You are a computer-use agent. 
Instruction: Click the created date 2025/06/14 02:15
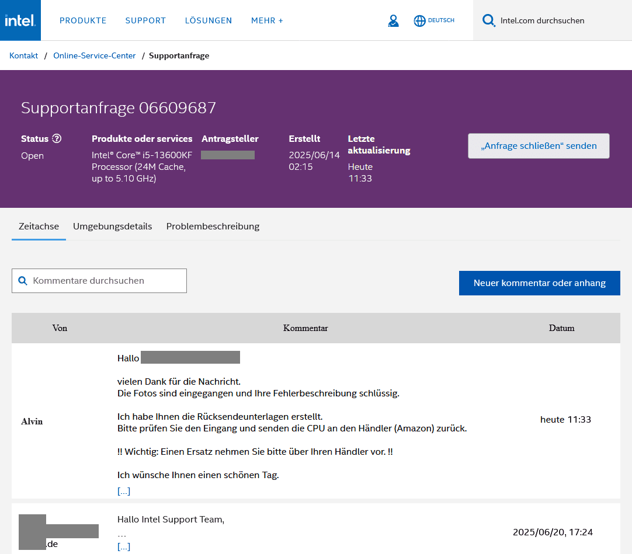pyautogui.click(x=314, y=161)
